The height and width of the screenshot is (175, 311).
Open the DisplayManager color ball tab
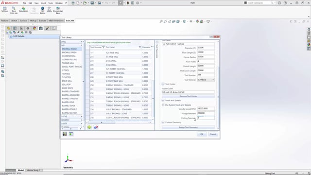tap(35, 28)
